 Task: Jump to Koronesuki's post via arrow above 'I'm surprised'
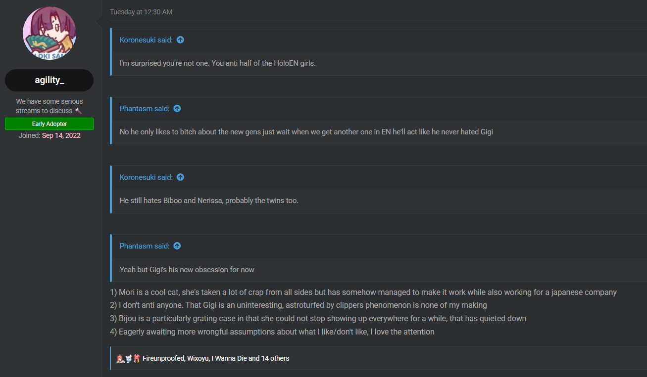point(180,40)
